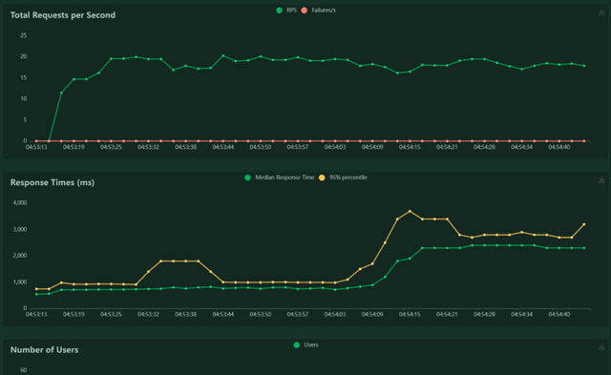Click 04:53:13 label on the requests chart axis

(36, 147)
